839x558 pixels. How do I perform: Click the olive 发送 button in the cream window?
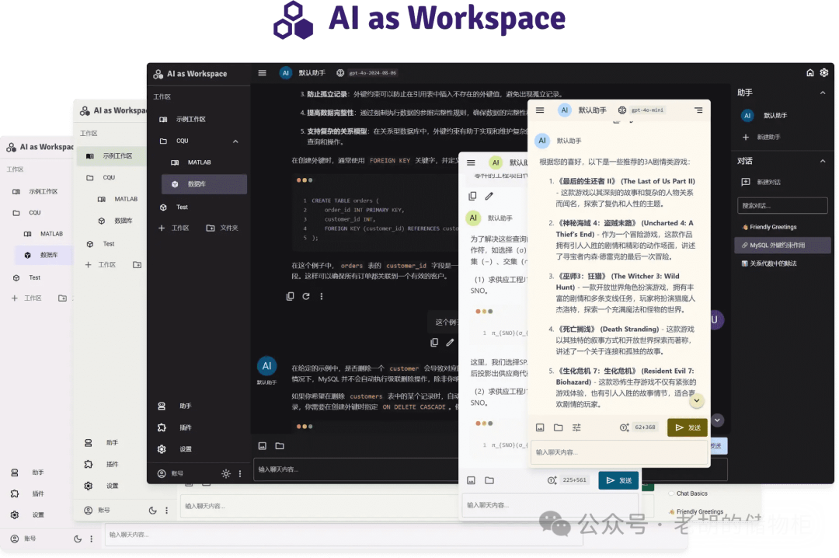click(688, 428)
